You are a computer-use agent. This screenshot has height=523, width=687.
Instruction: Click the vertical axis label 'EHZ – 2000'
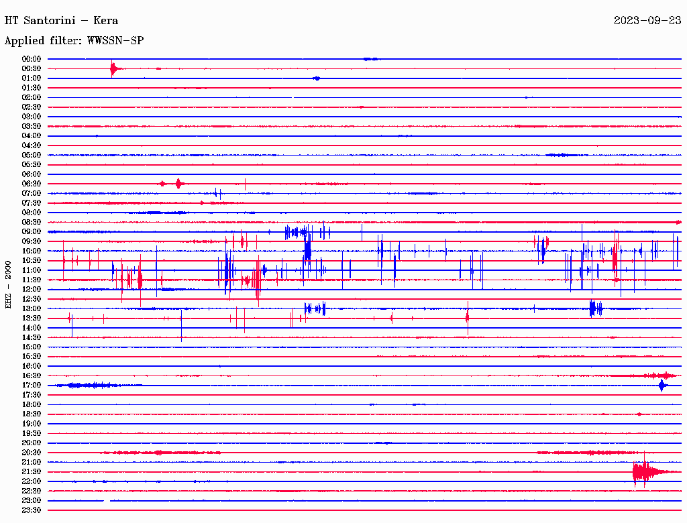click(x=8, y=285)
